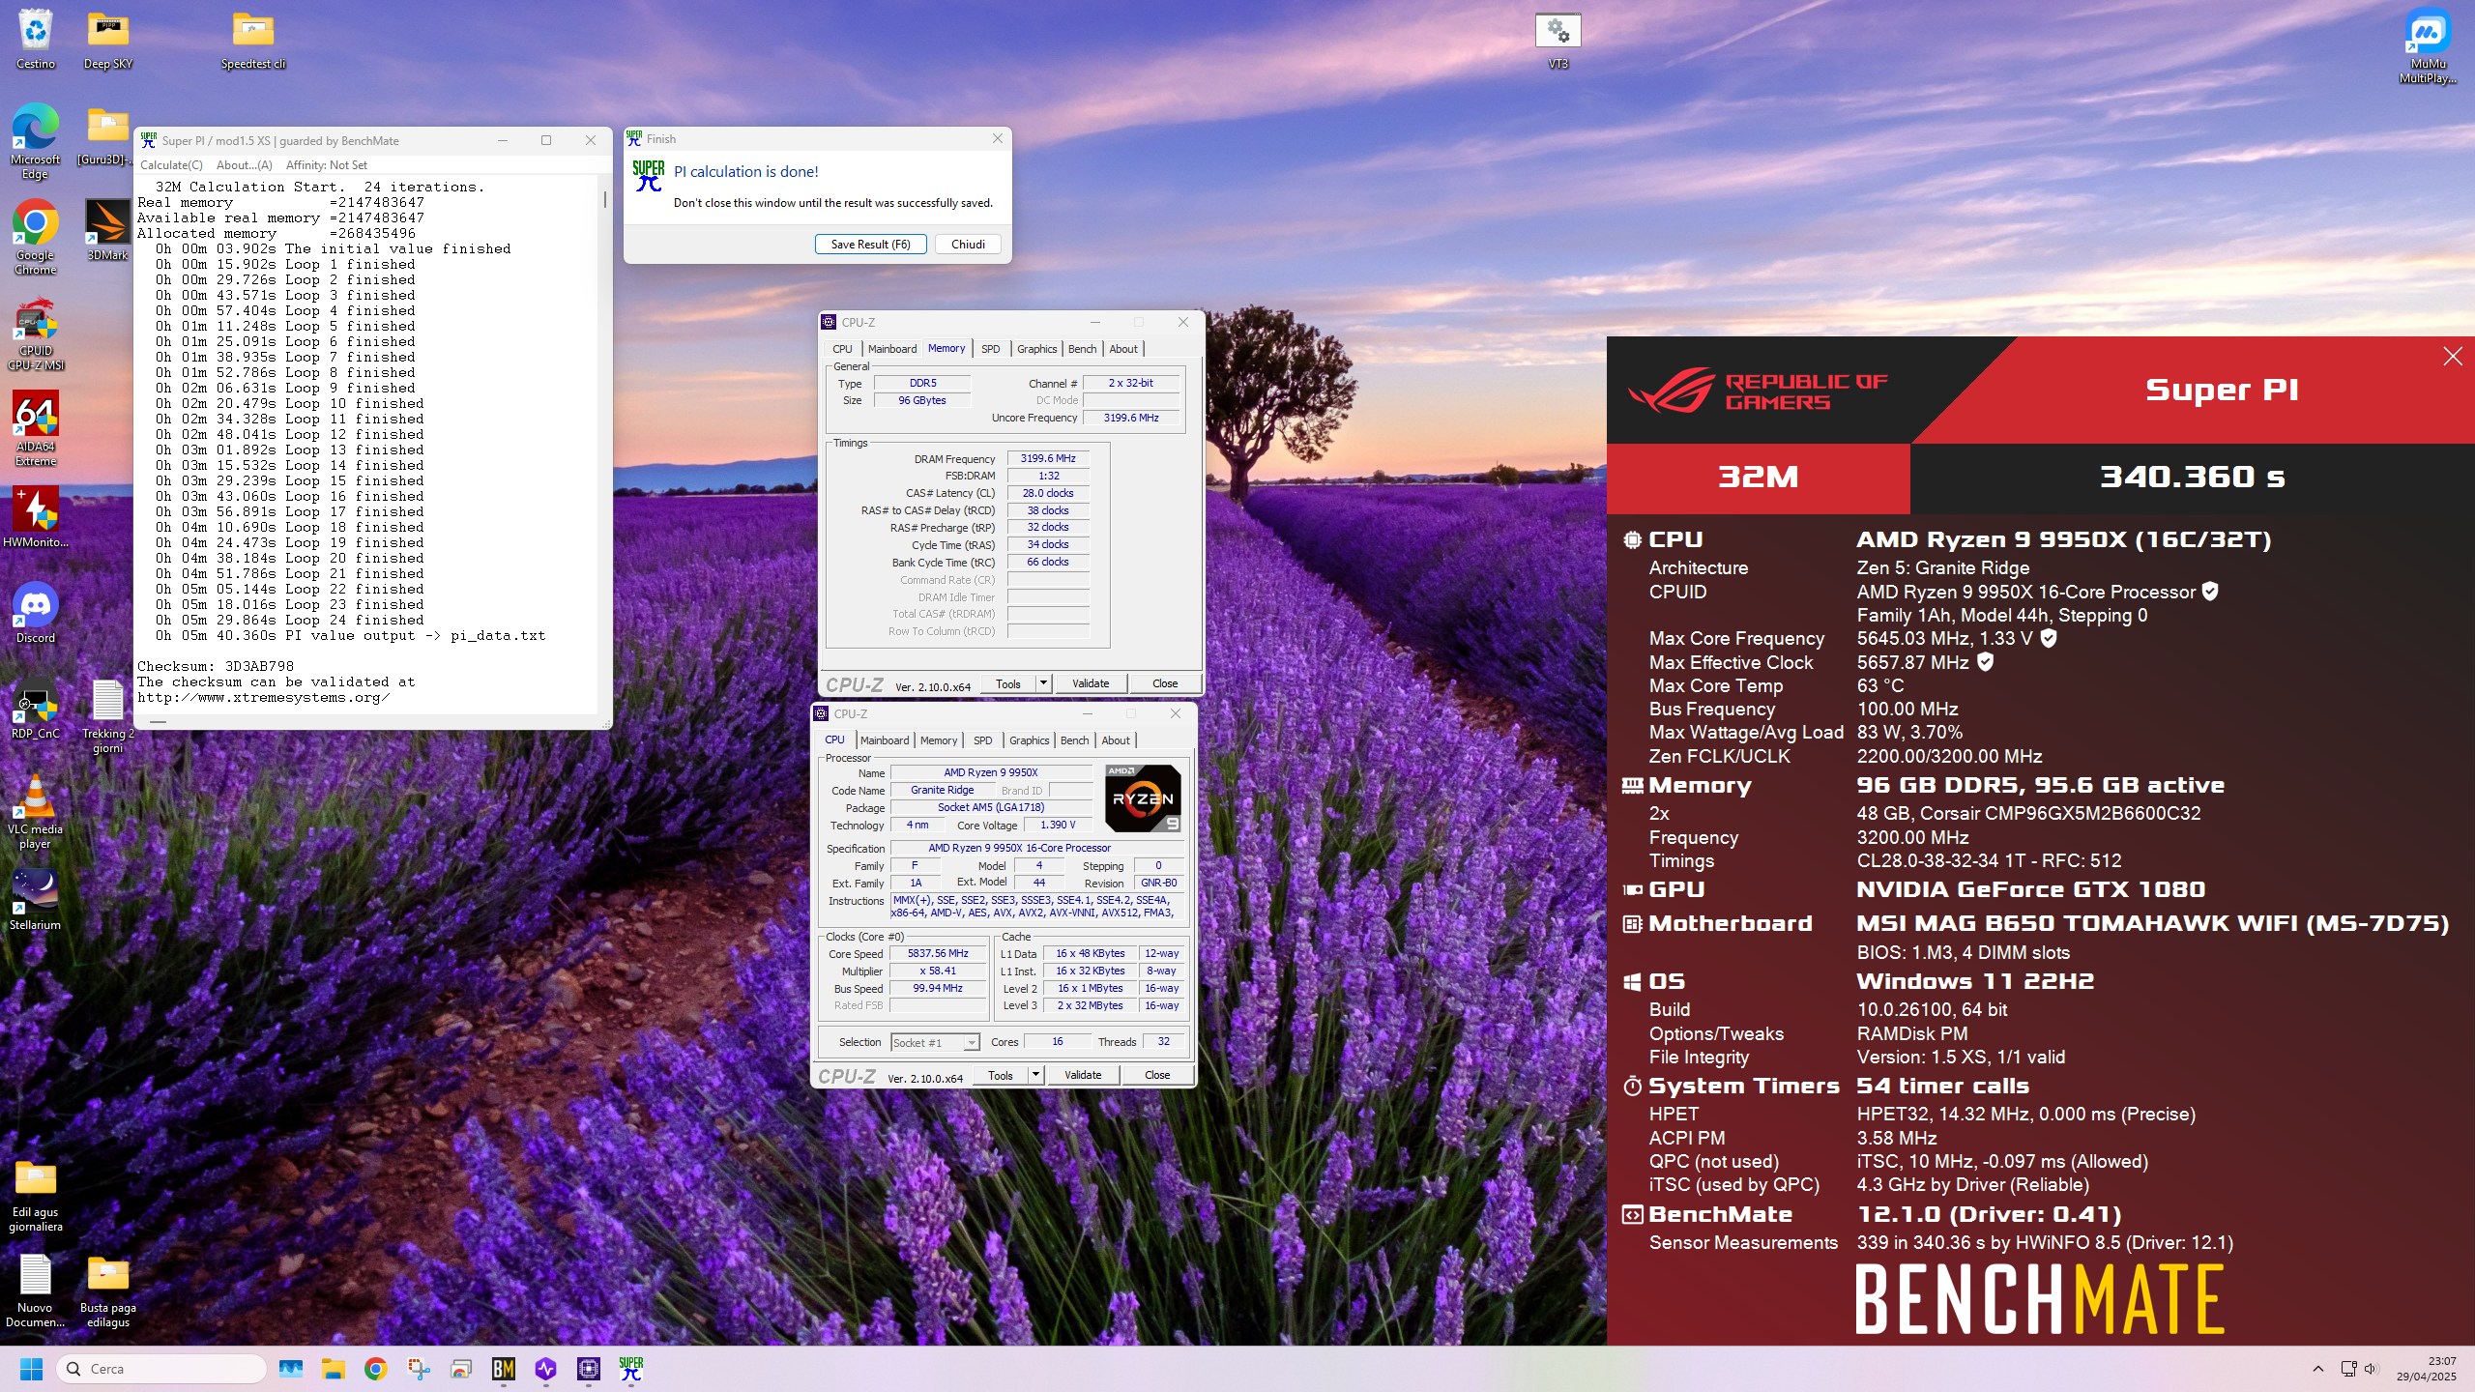
Task: Click Validate in the CPU-Z CPU window
Action: click(x=1083, y=1075)
